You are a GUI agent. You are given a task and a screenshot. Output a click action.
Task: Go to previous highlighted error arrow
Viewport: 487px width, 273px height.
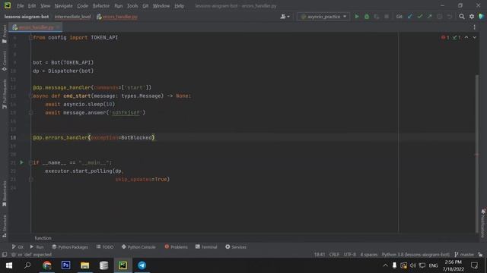[466, 37]
